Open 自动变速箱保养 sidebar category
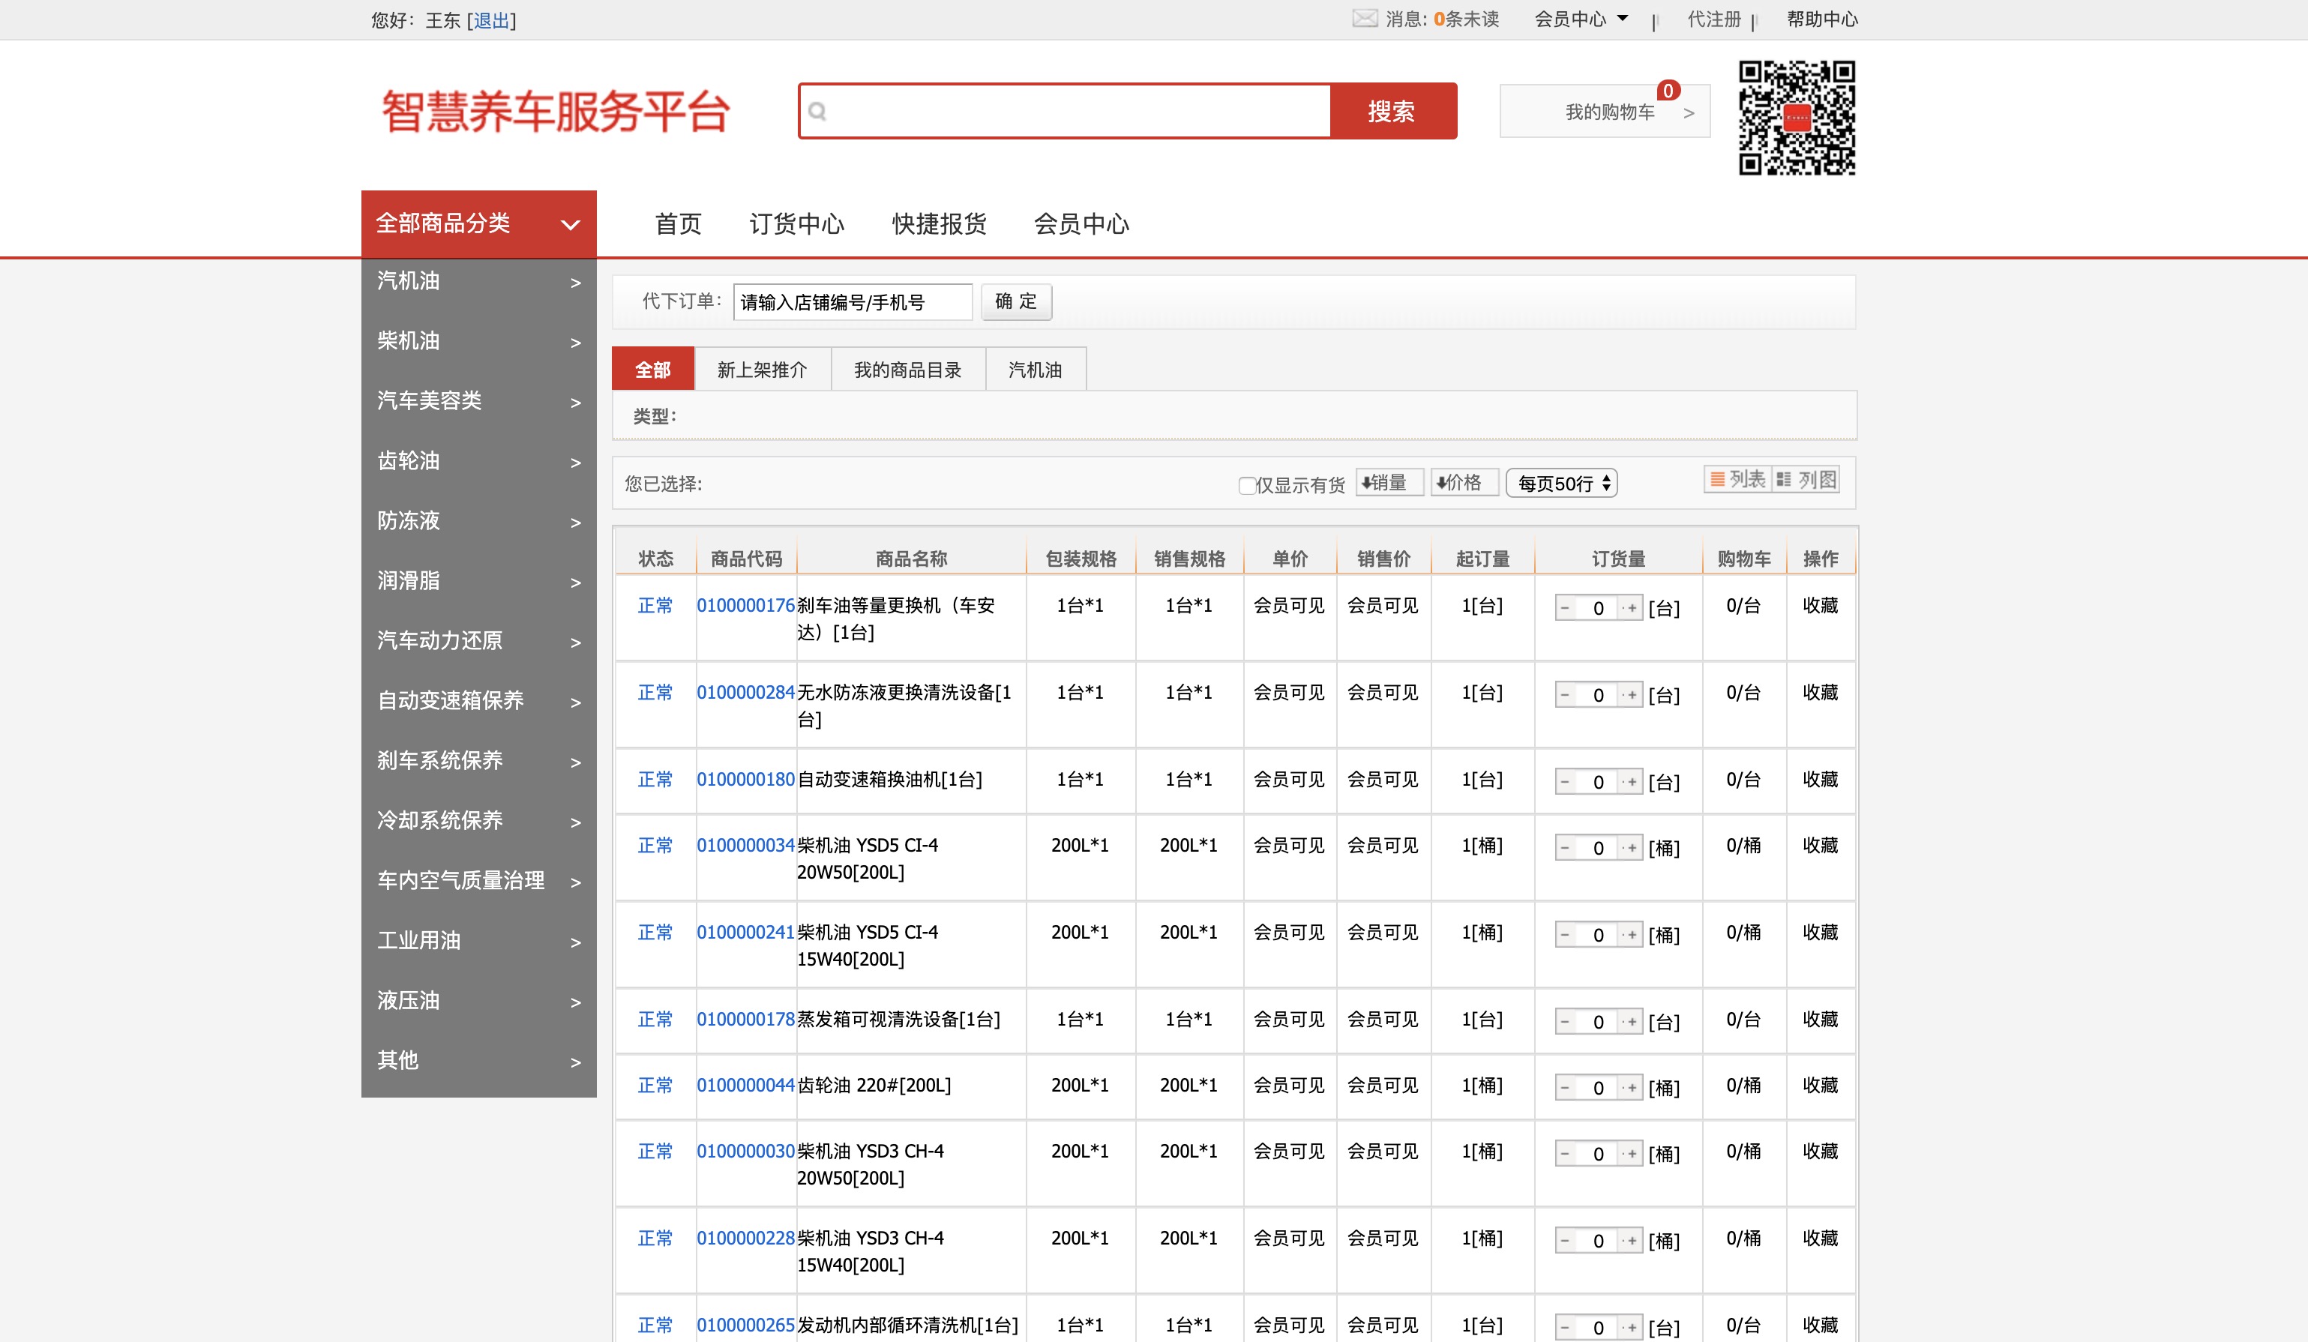Screen dimensions: 2308x1342 coord(479,701)
